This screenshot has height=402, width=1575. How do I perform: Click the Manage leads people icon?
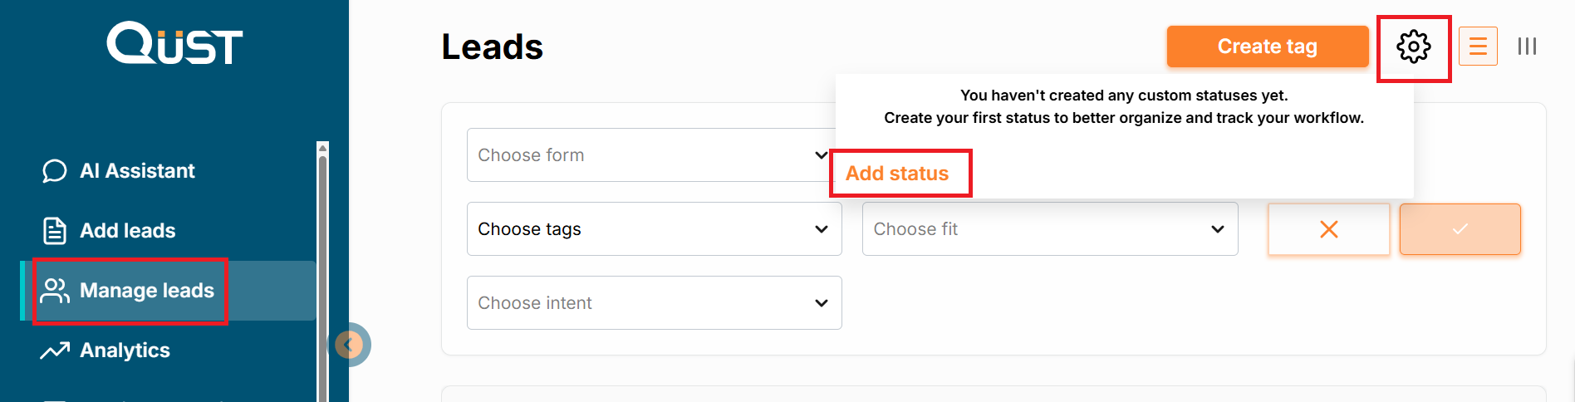coord(55,291)
